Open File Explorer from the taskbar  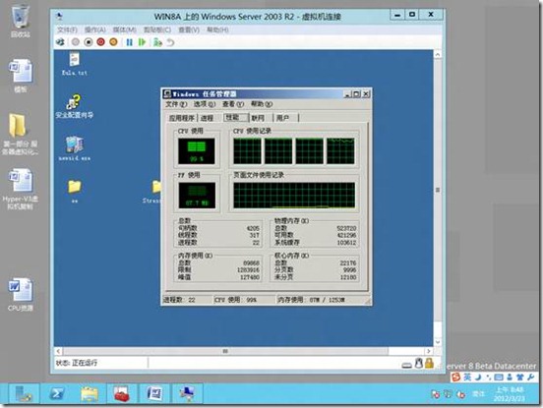[89, 394]
